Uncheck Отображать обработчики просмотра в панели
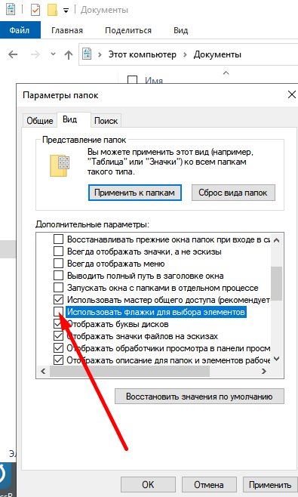The height and width of the screenshot is (497, 298). [x=58, y=347]
